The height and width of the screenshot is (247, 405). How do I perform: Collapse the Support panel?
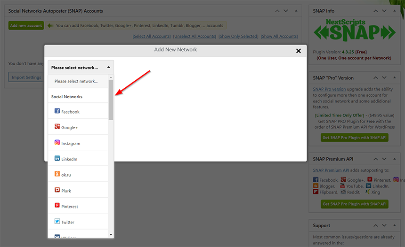395,225
